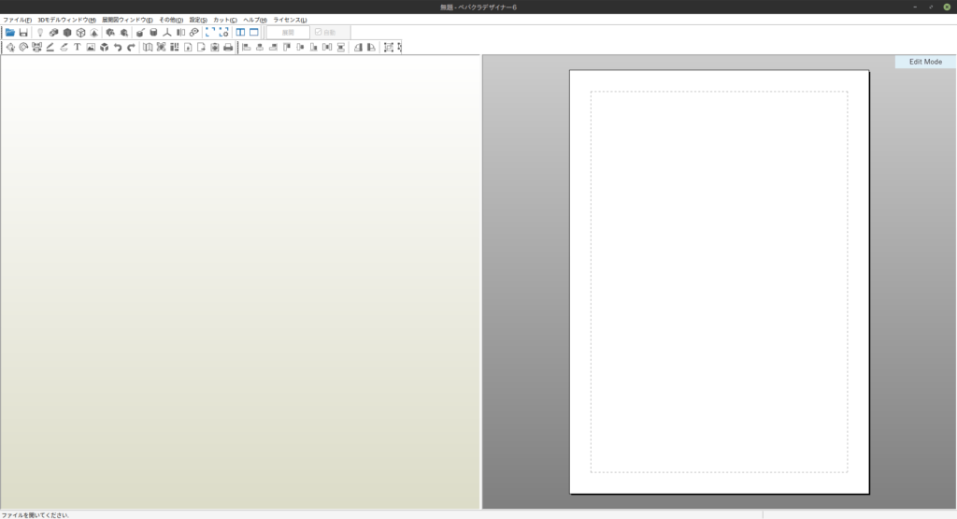This screenshot has height=519, width=957.
Task: Click the redo arrow icon
Action: coord(131,47)
